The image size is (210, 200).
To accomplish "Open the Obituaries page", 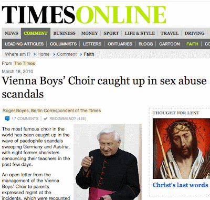I will (x=120, y=44).
